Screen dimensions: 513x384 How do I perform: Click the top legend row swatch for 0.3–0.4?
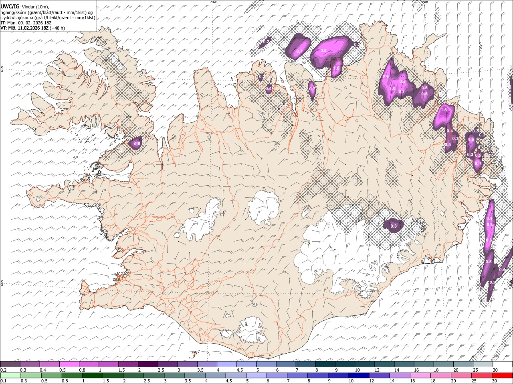coord(30,364)
